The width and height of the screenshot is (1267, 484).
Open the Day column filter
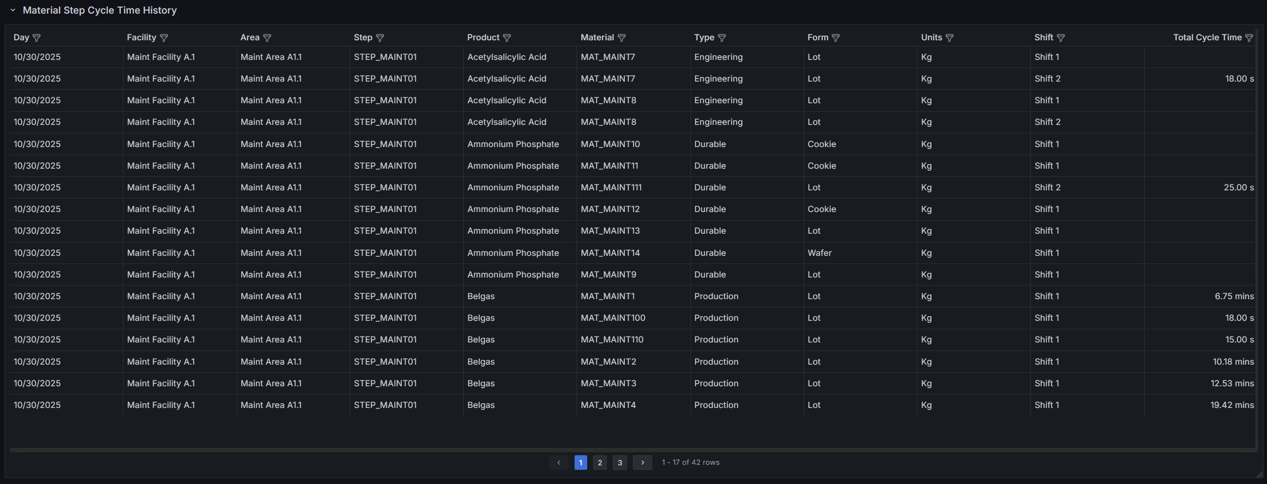click(x=37, y=38)
